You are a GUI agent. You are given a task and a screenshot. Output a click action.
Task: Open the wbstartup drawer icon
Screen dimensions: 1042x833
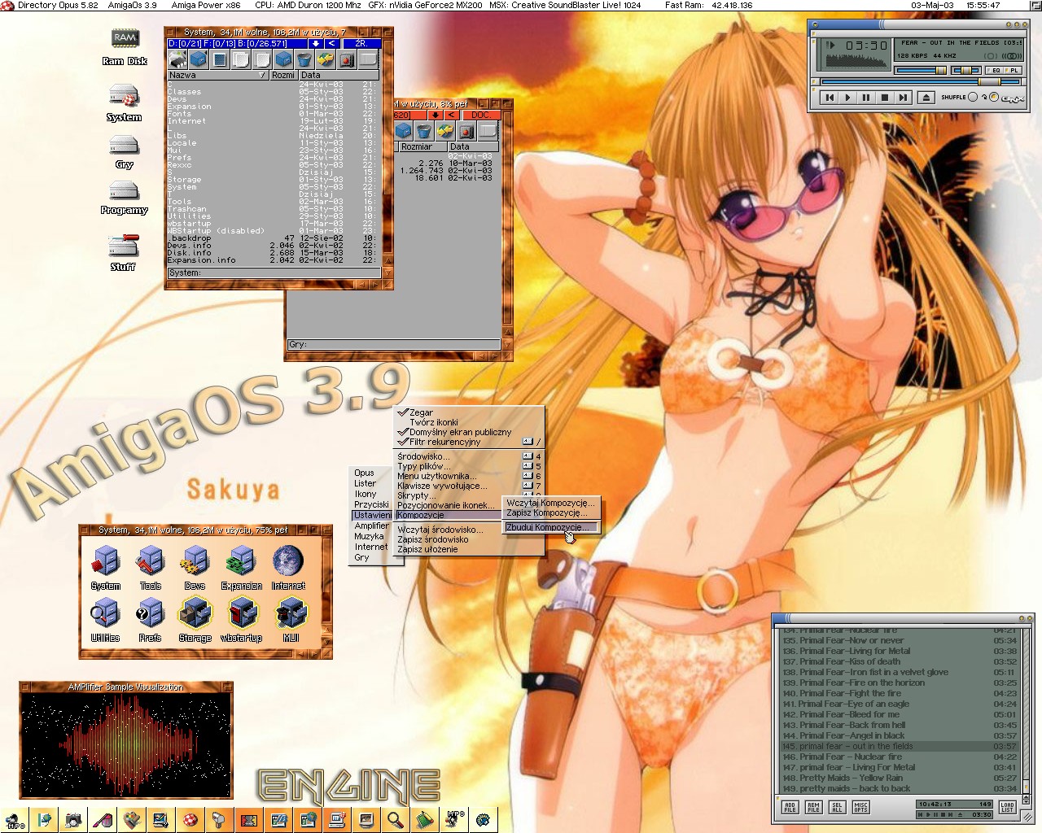pos(241,619)
